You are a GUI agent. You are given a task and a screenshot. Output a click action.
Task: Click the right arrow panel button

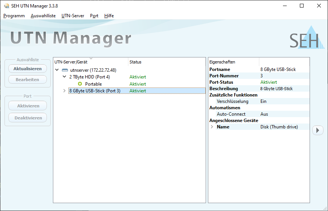pos(317,130)
